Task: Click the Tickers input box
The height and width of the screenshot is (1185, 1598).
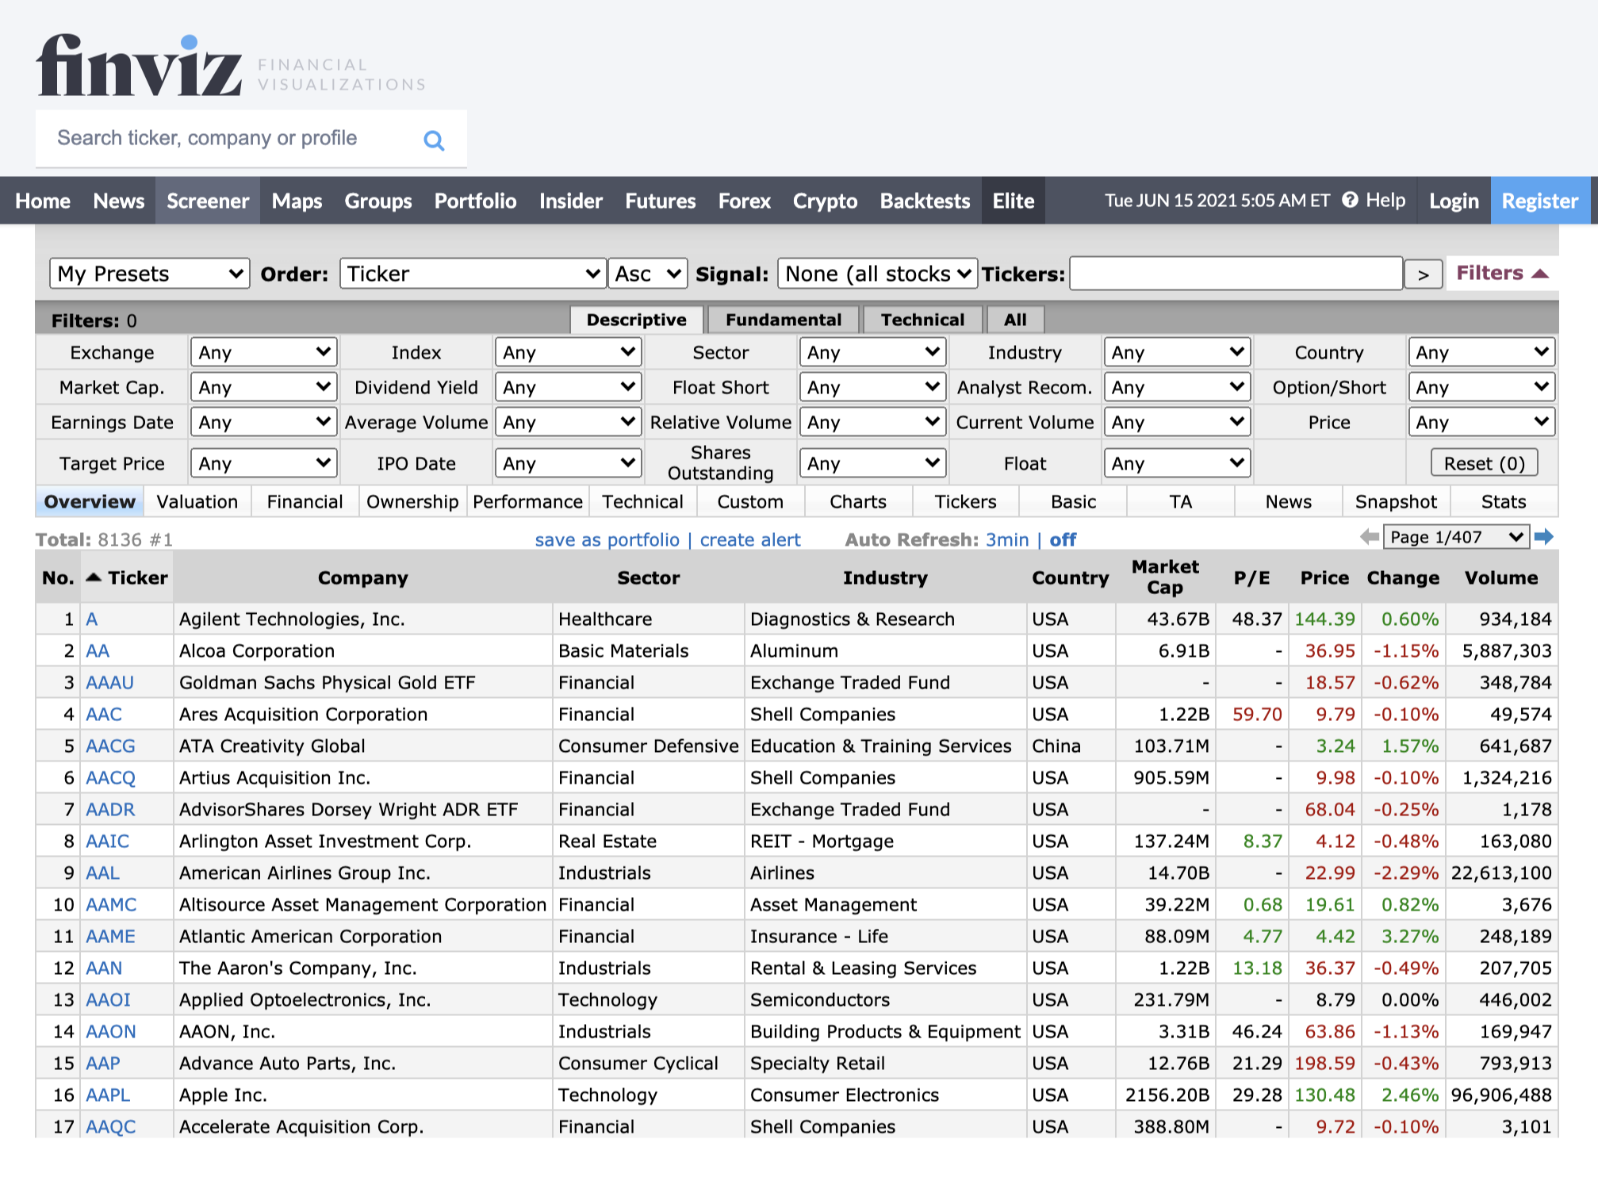Action: pyautogui.click(x=1236, y=274)
